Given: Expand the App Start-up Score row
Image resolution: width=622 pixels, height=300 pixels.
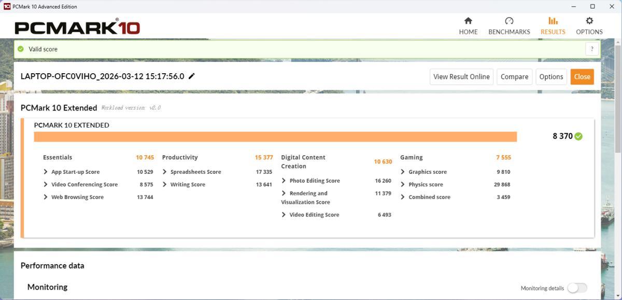Looking at the screenshot, I should [46, 172].
